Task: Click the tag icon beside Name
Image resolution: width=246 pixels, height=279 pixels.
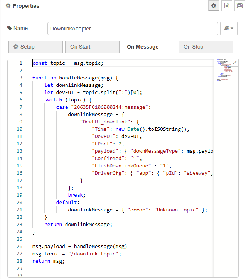Action: click(x=10, y=29)
